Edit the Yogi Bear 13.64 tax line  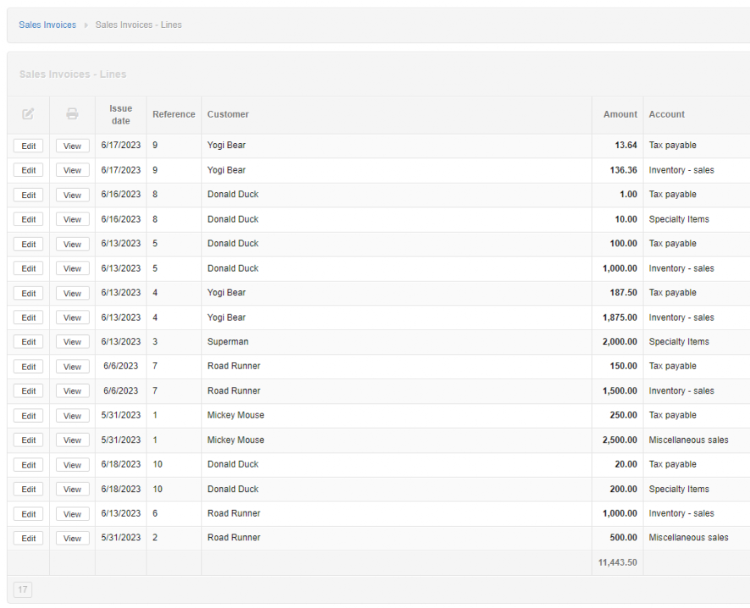click(28, 146)
